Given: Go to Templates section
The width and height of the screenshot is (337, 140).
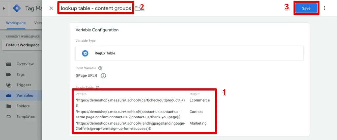Looking at the screenshot, I should [x=25, y=117].
